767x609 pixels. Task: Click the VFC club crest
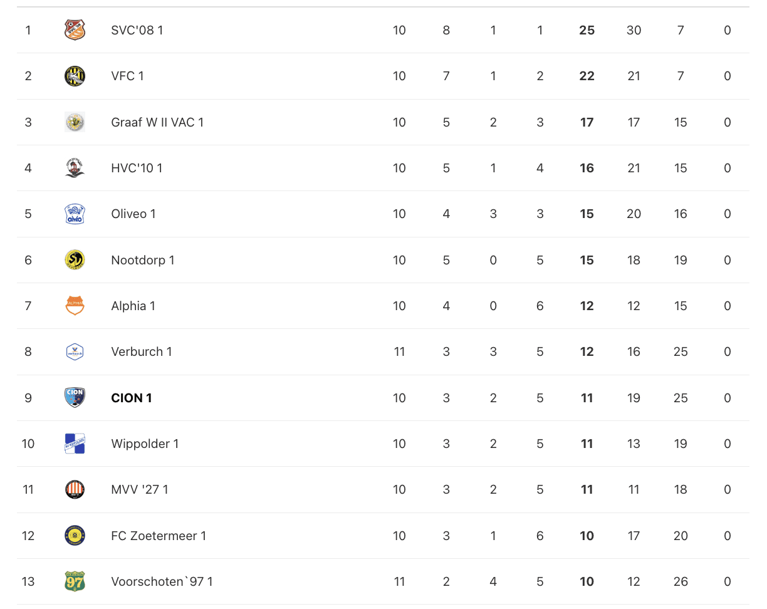click(x=75, y=76)
